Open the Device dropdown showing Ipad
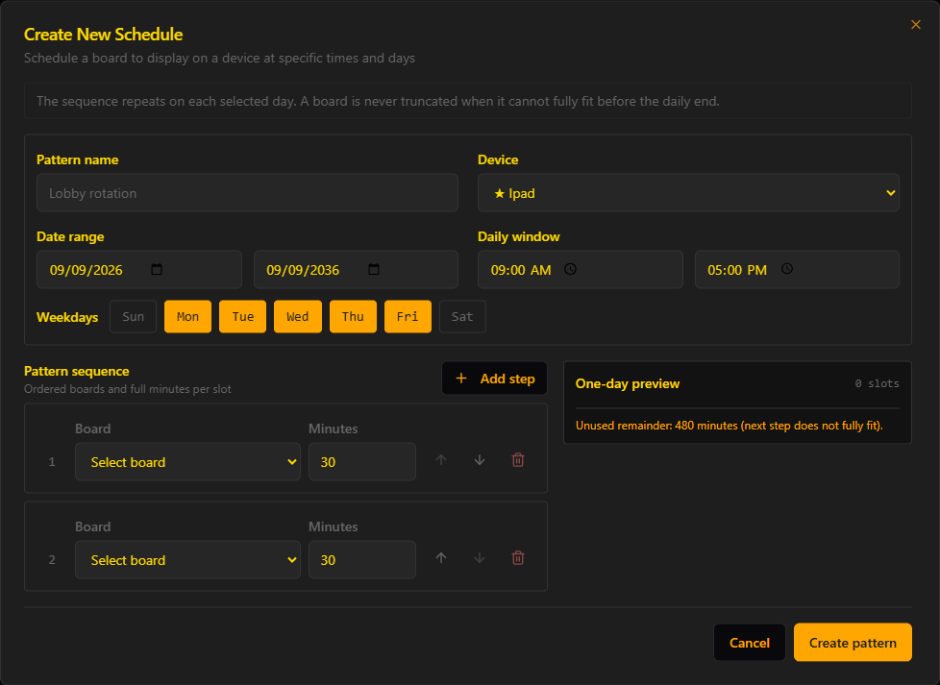Viewport: 940px width, 685px height. (688, 193)
